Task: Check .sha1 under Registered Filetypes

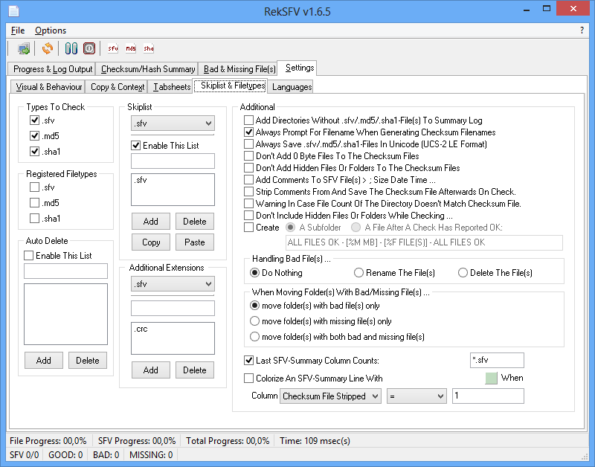Action: pyautogui.click(x=34, y=219)
